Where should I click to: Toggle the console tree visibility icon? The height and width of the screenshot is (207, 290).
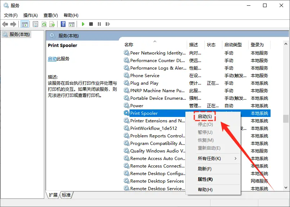[x=24, y=24]
